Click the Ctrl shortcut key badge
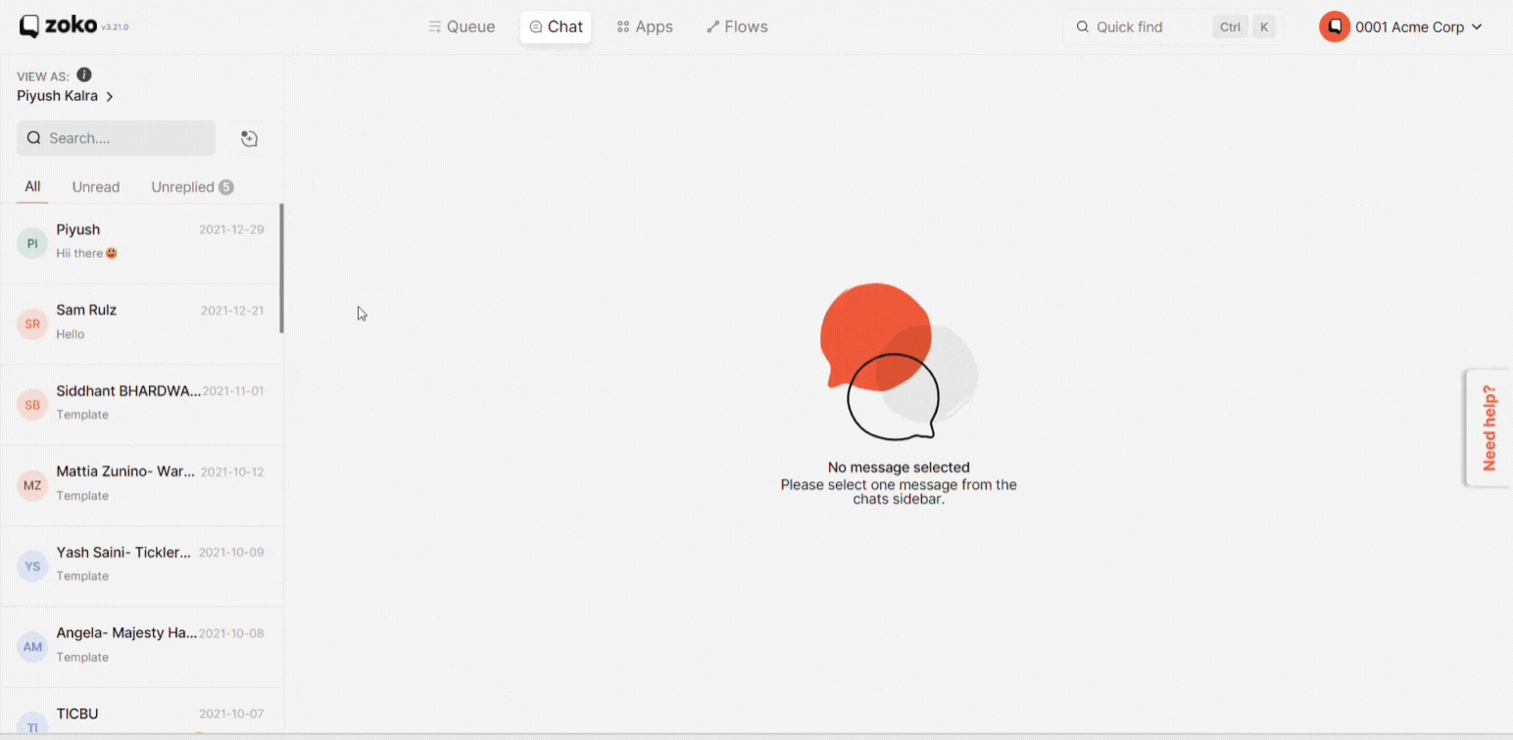Screen dimensions: 1513x740 pyautogui.click(x=1230, y=26)
